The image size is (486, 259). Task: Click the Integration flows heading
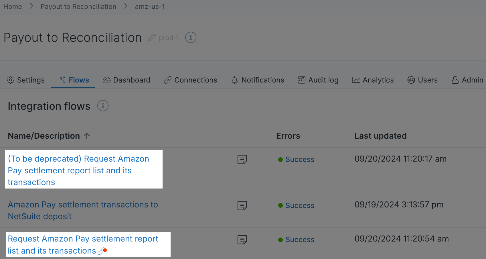point(49,106)
